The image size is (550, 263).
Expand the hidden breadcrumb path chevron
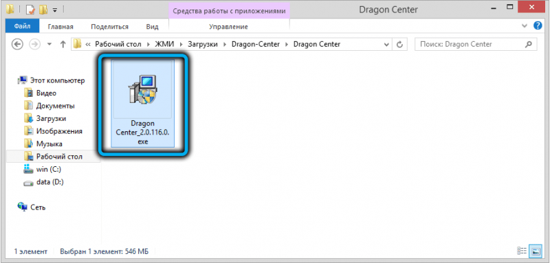click(x=88, y=45)
